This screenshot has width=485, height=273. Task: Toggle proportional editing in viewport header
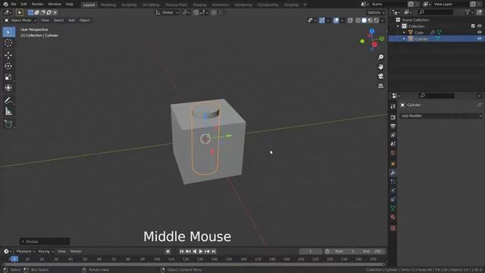[214, 13]
